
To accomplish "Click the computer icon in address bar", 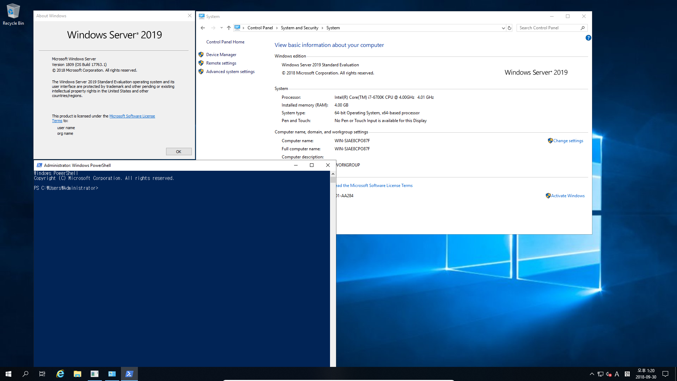I will tap(237, 28).
